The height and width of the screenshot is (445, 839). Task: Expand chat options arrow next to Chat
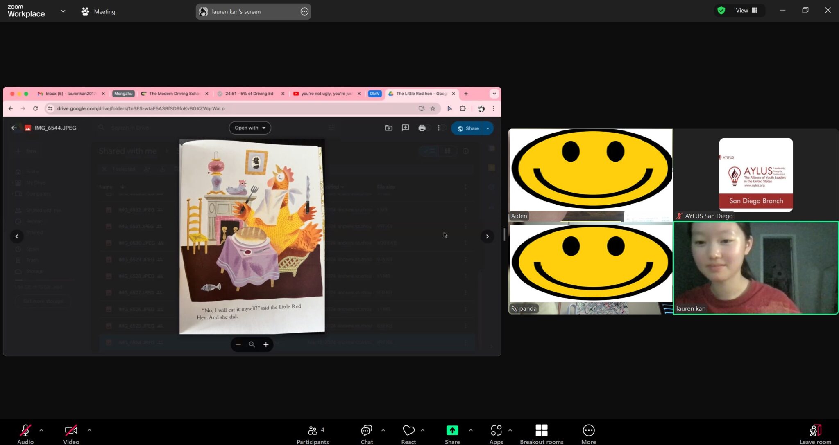pos(383,430)
